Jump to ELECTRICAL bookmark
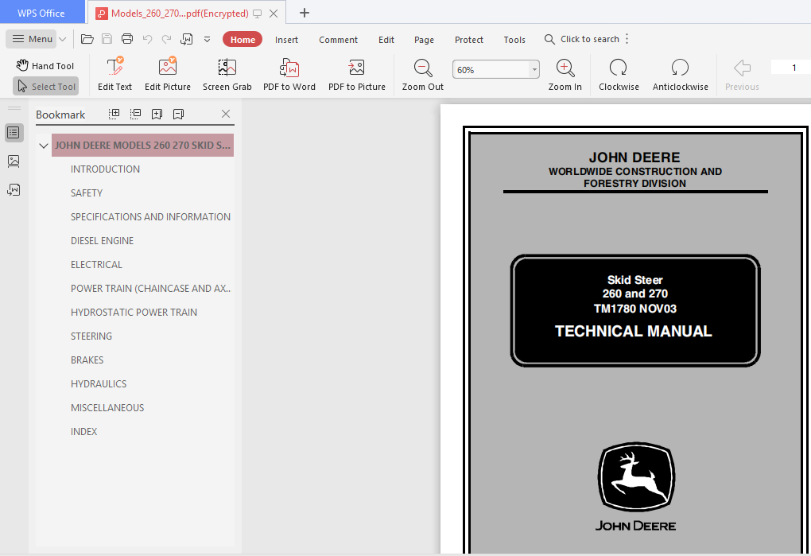 point(96,264)
